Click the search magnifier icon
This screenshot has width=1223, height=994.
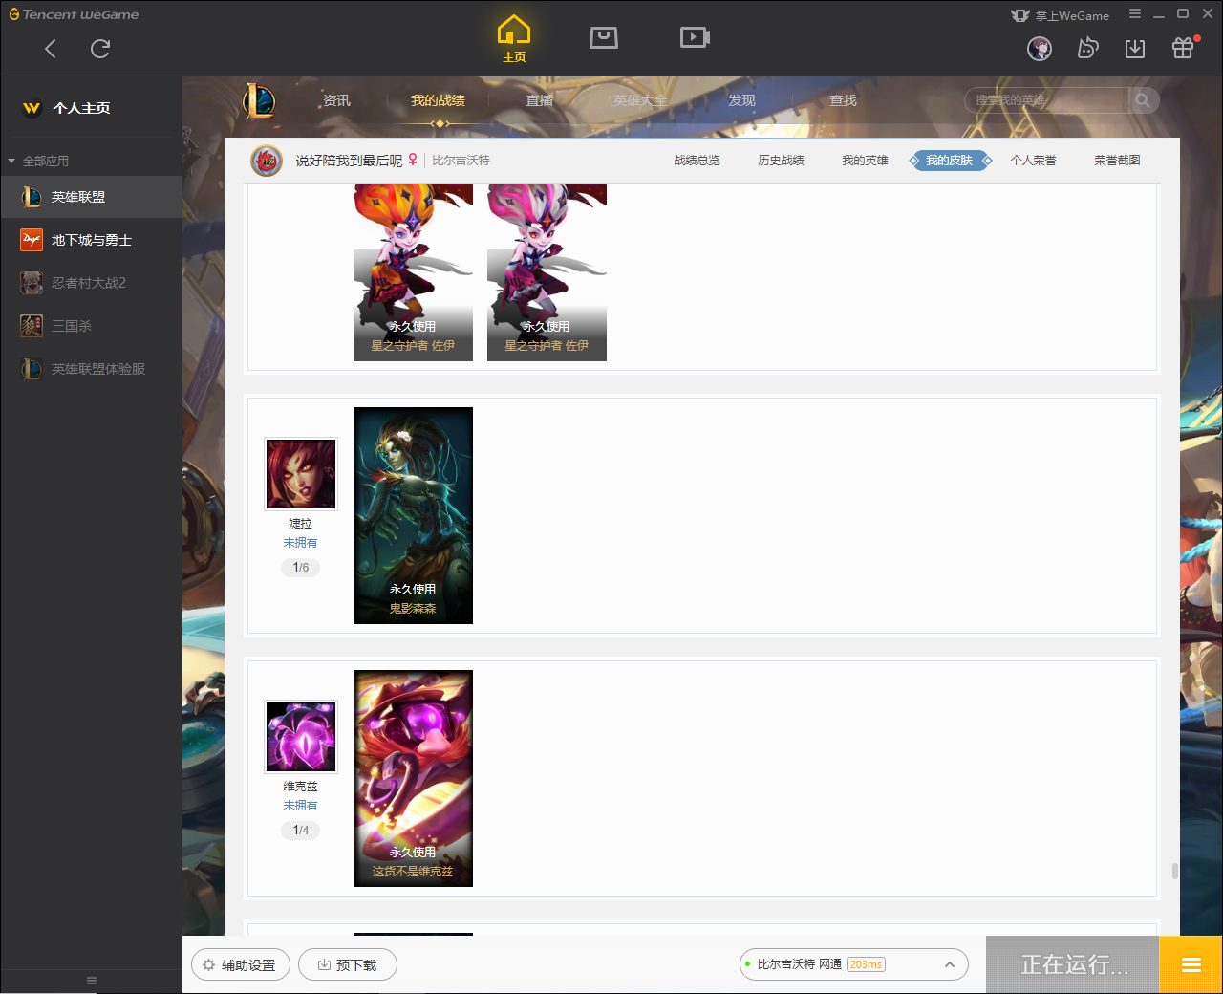tap(1143, 100)
